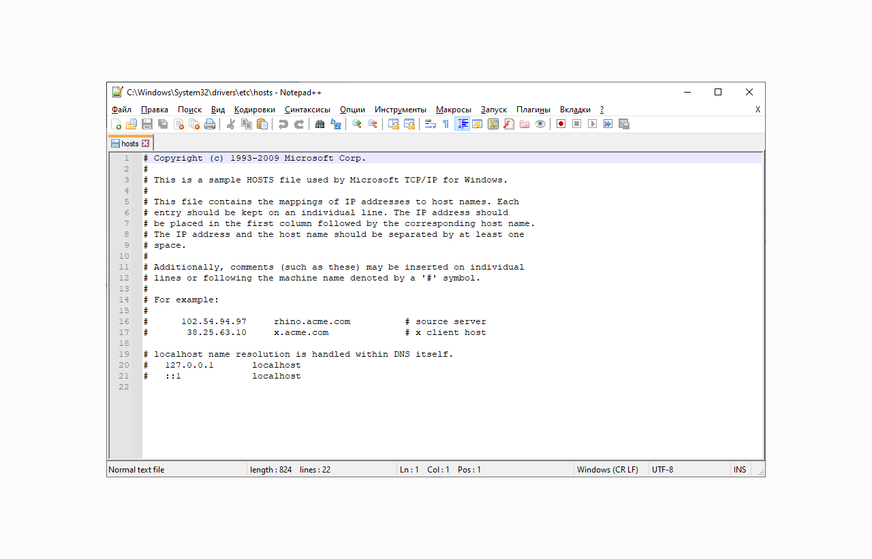This screenshot has width=872, height=559.
Task: Toggle the highlighted Indent guide icon
Action: pos(462,124)
